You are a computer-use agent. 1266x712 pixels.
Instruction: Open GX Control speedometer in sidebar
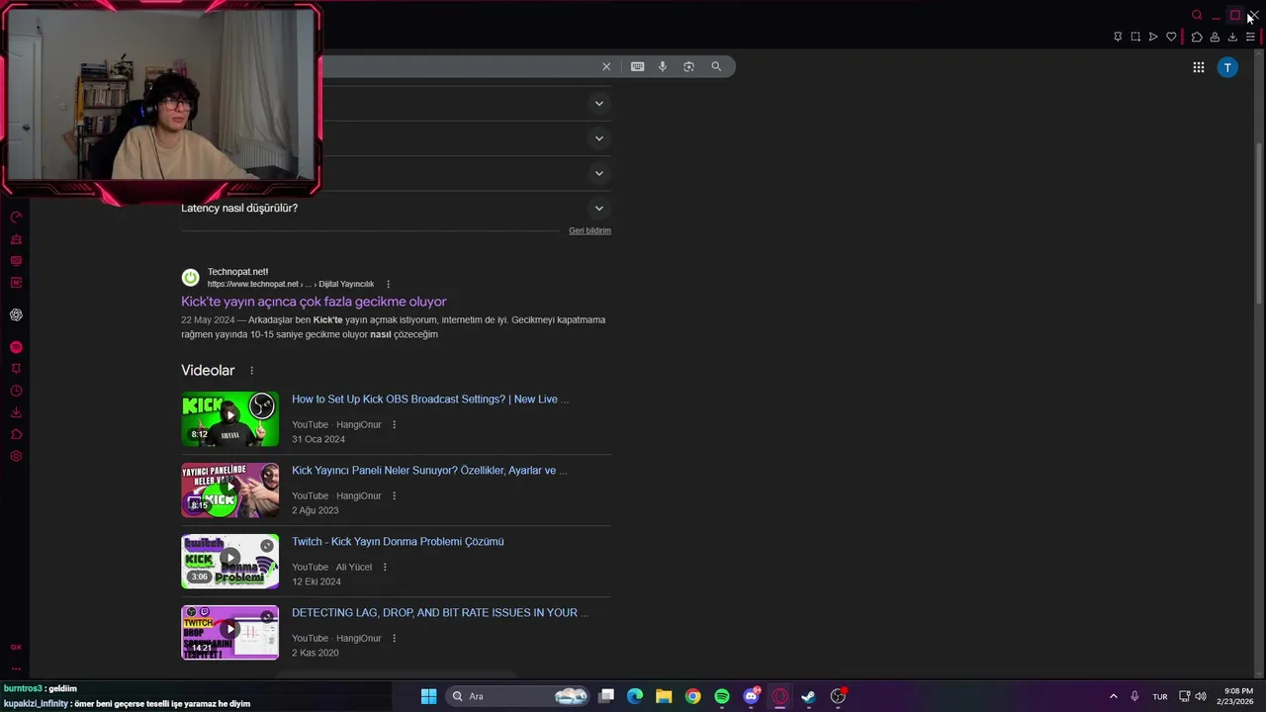tap(16, 217)
